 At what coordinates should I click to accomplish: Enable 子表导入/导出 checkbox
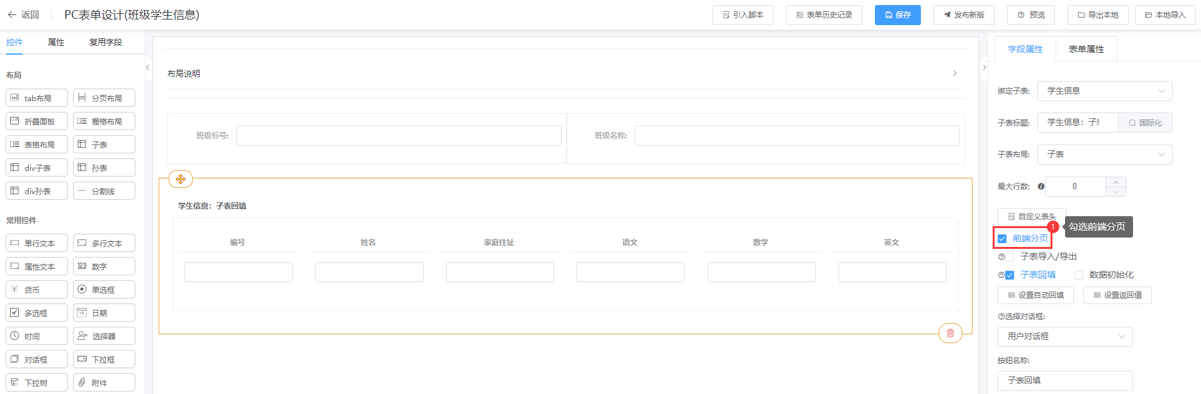coord(1010,257)
